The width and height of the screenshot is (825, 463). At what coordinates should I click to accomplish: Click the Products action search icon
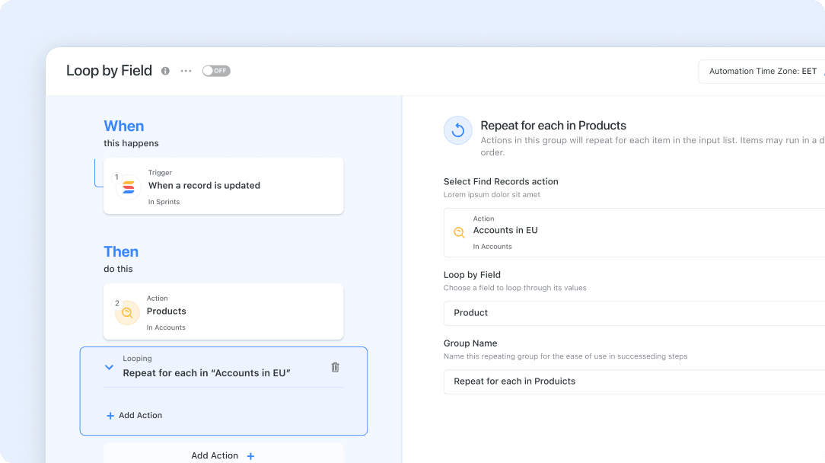click(x=127, y=313)
